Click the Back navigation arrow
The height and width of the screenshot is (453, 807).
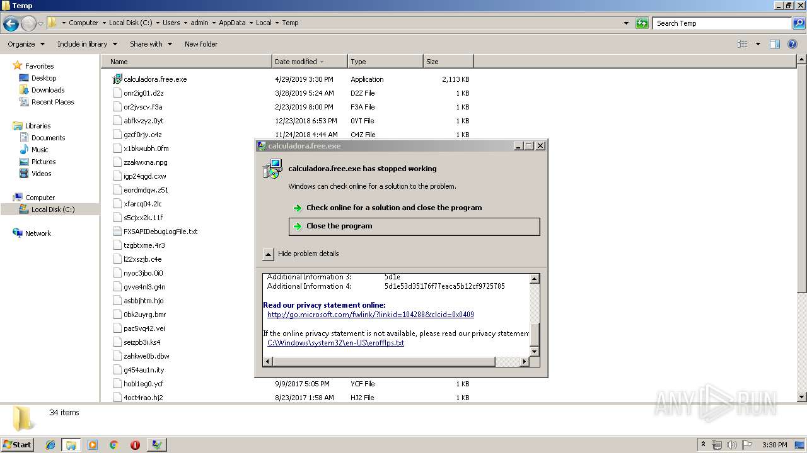coord(11,24)
